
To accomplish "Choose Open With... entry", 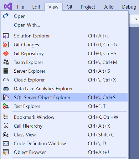I will (64, 25).
